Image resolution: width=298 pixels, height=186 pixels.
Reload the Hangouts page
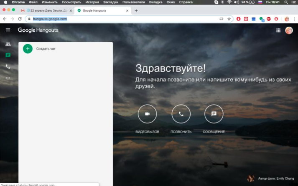(x=20, y=19)
